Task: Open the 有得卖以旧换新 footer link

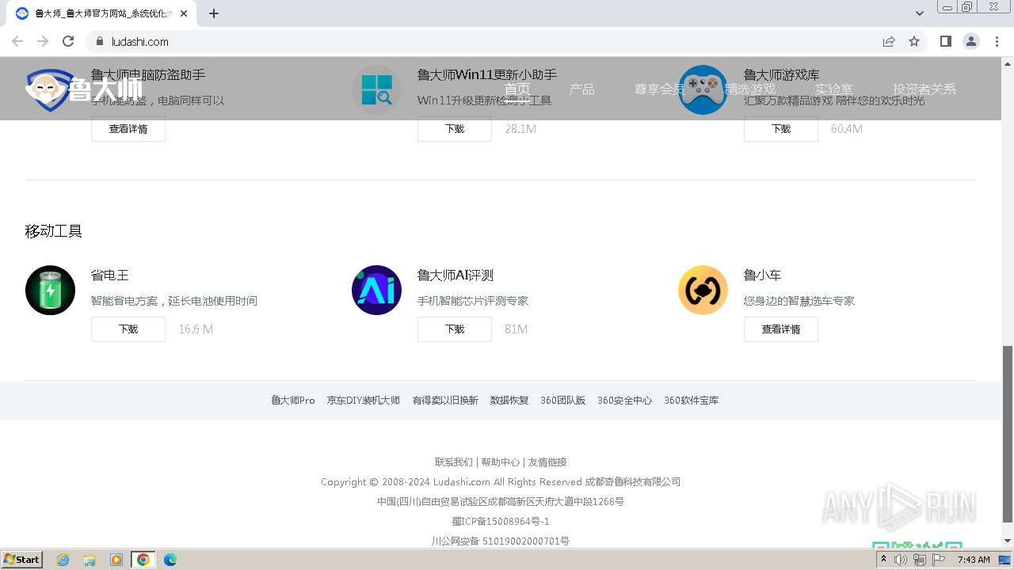Action: pyautogui.click(x=445, y=401)
